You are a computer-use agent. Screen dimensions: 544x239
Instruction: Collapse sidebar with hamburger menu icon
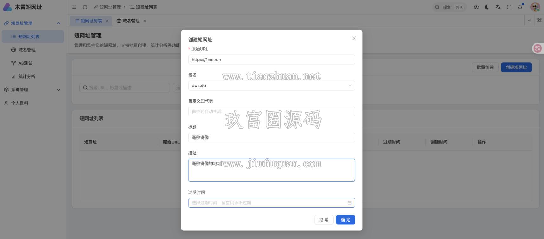(74, 7)
